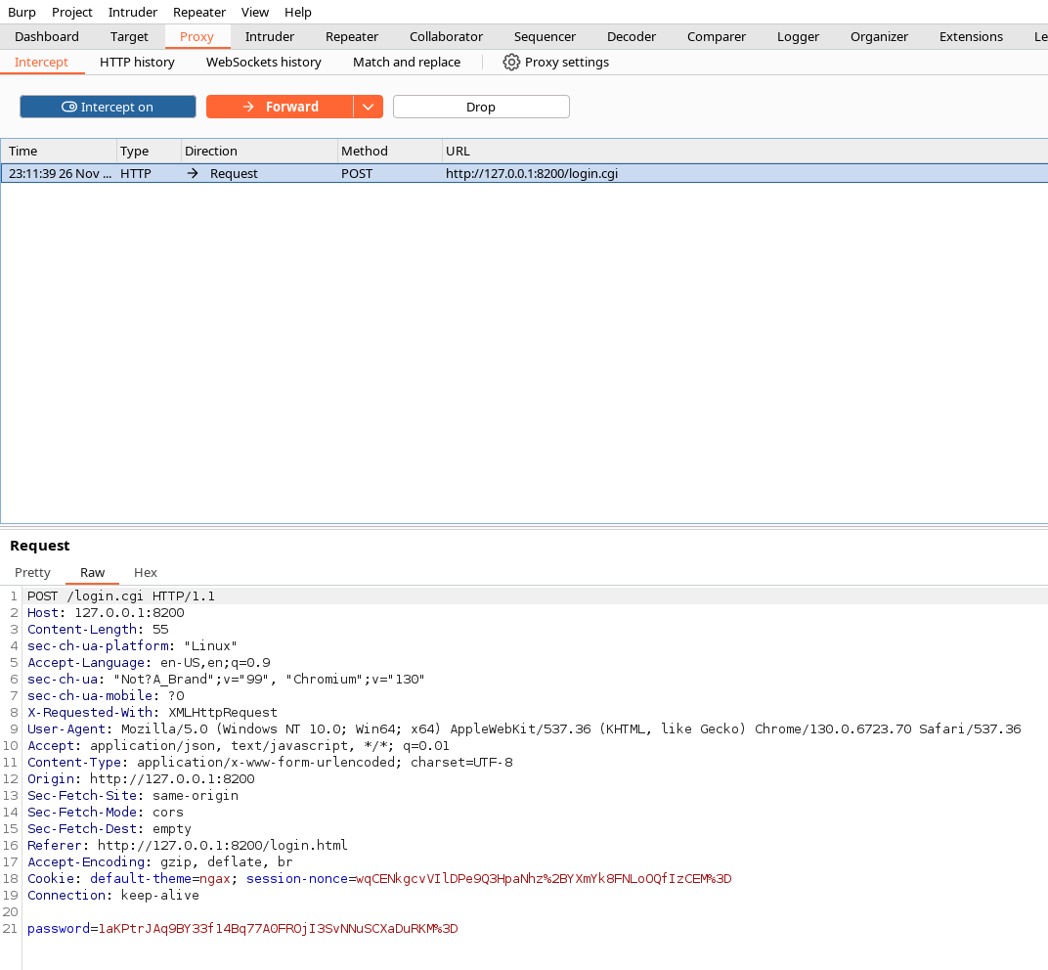Switch to the Target tab
Screen dimensions: 1048x970
[x=129, y=37]
